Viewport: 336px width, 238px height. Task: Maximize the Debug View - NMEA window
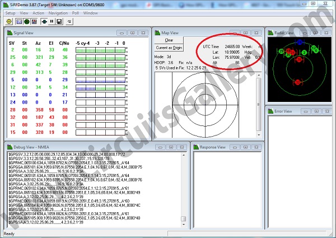(x=171, y=147)
